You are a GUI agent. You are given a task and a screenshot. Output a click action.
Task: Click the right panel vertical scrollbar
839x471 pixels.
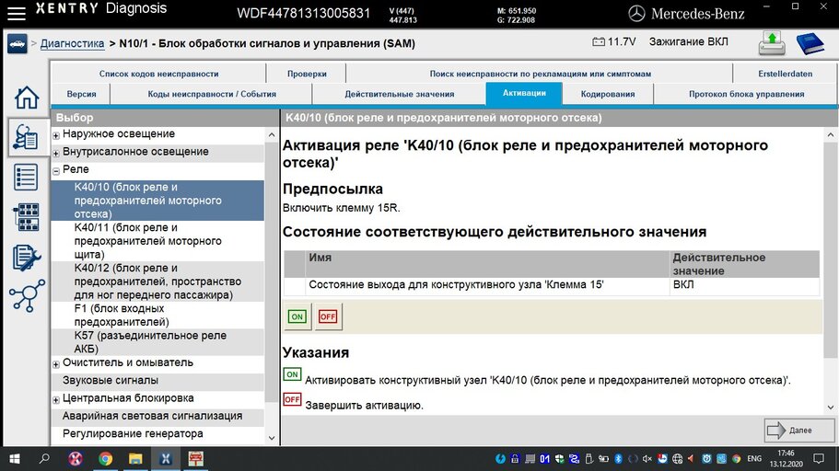830,267
